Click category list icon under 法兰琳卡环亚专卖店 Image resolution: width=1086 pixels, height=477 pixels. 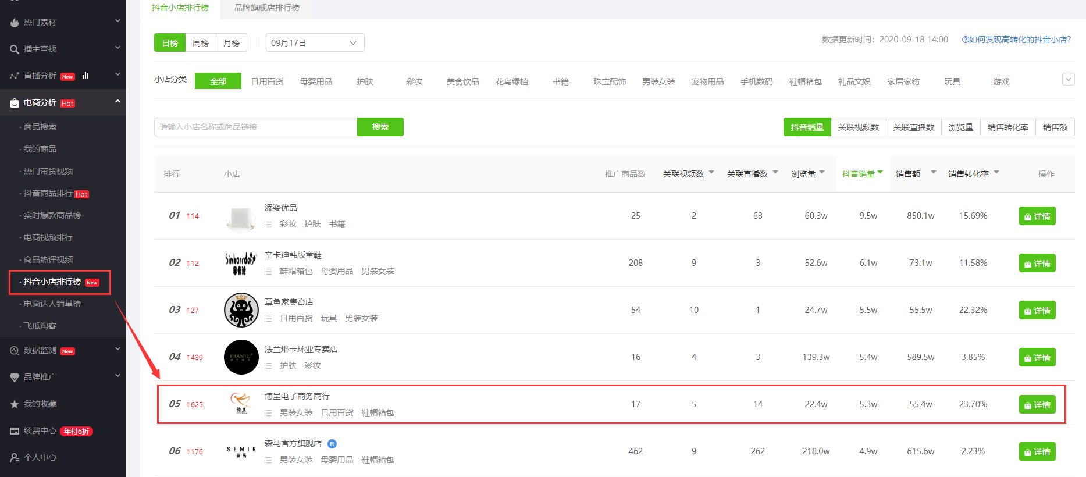(x=268, y=366)
